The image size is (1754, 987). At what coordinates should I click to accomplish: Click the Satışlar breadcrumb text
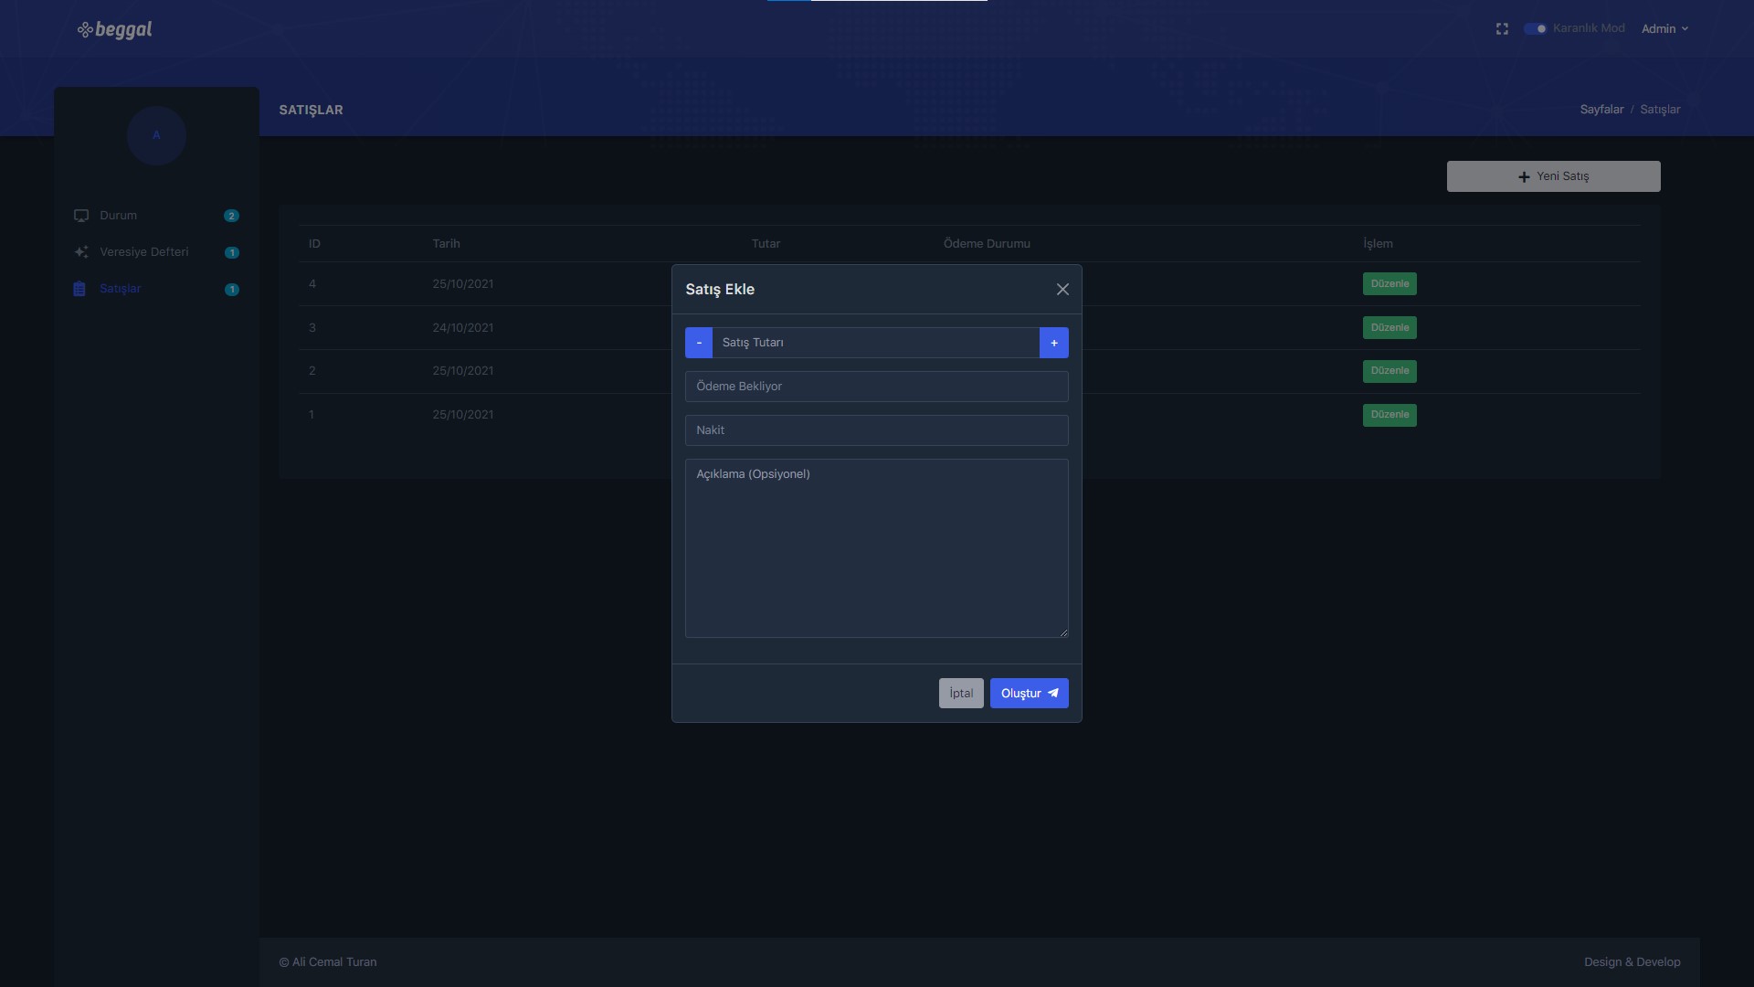click(x=1660, y=110)
